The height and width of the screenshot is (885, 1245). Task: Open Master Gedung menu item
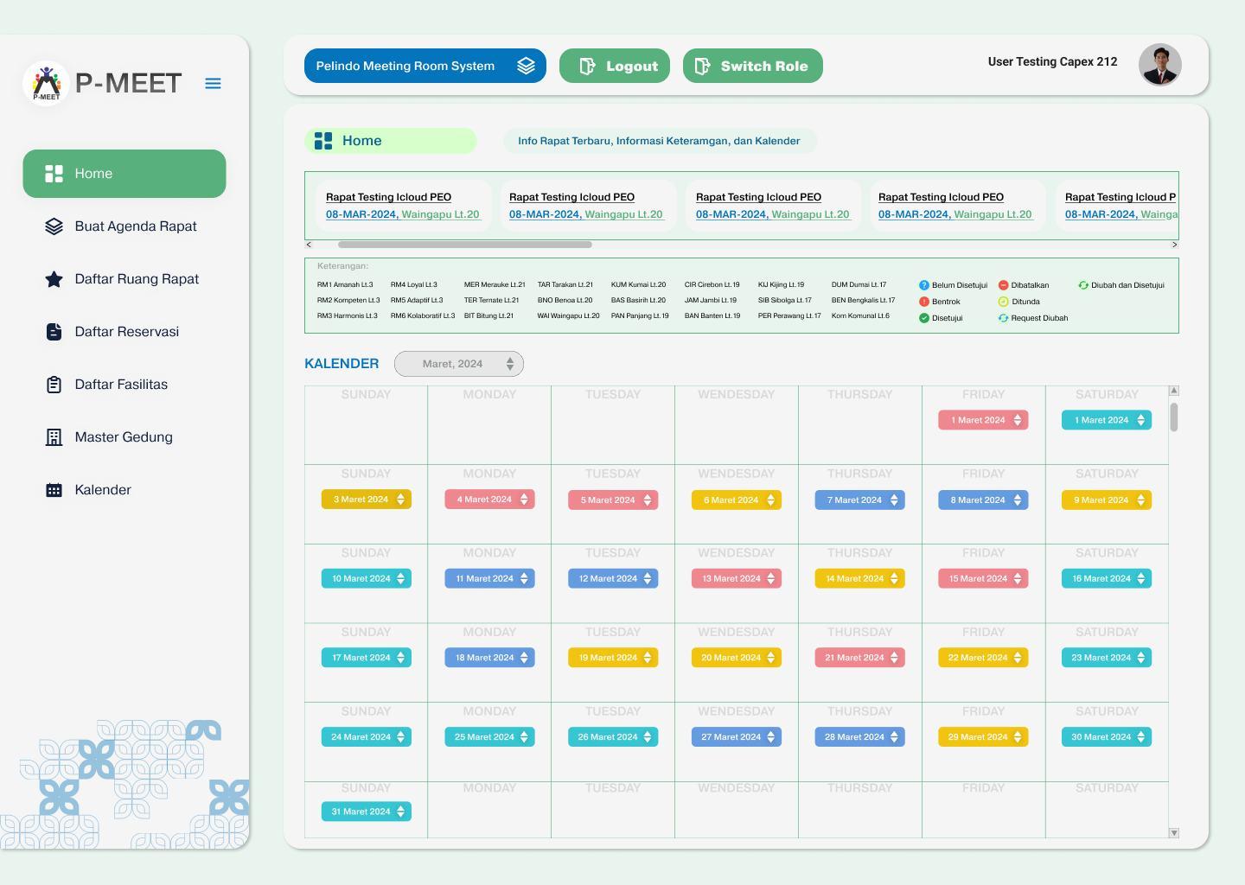click(124, 437)
